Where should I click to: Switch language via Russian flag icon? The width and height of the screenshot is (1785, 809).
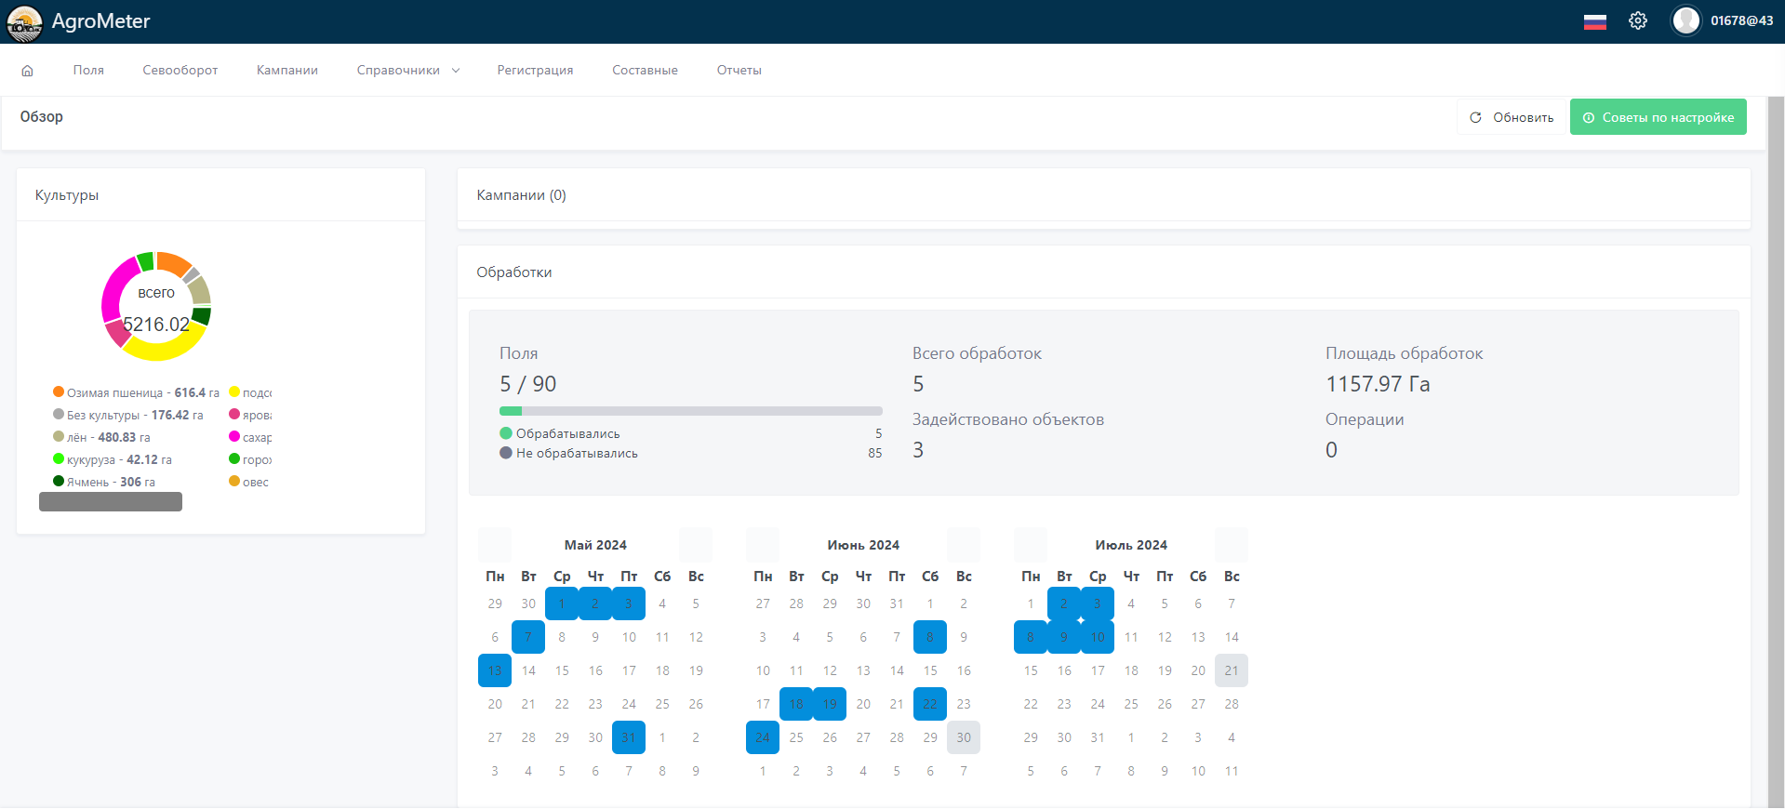coord(1594,21)
